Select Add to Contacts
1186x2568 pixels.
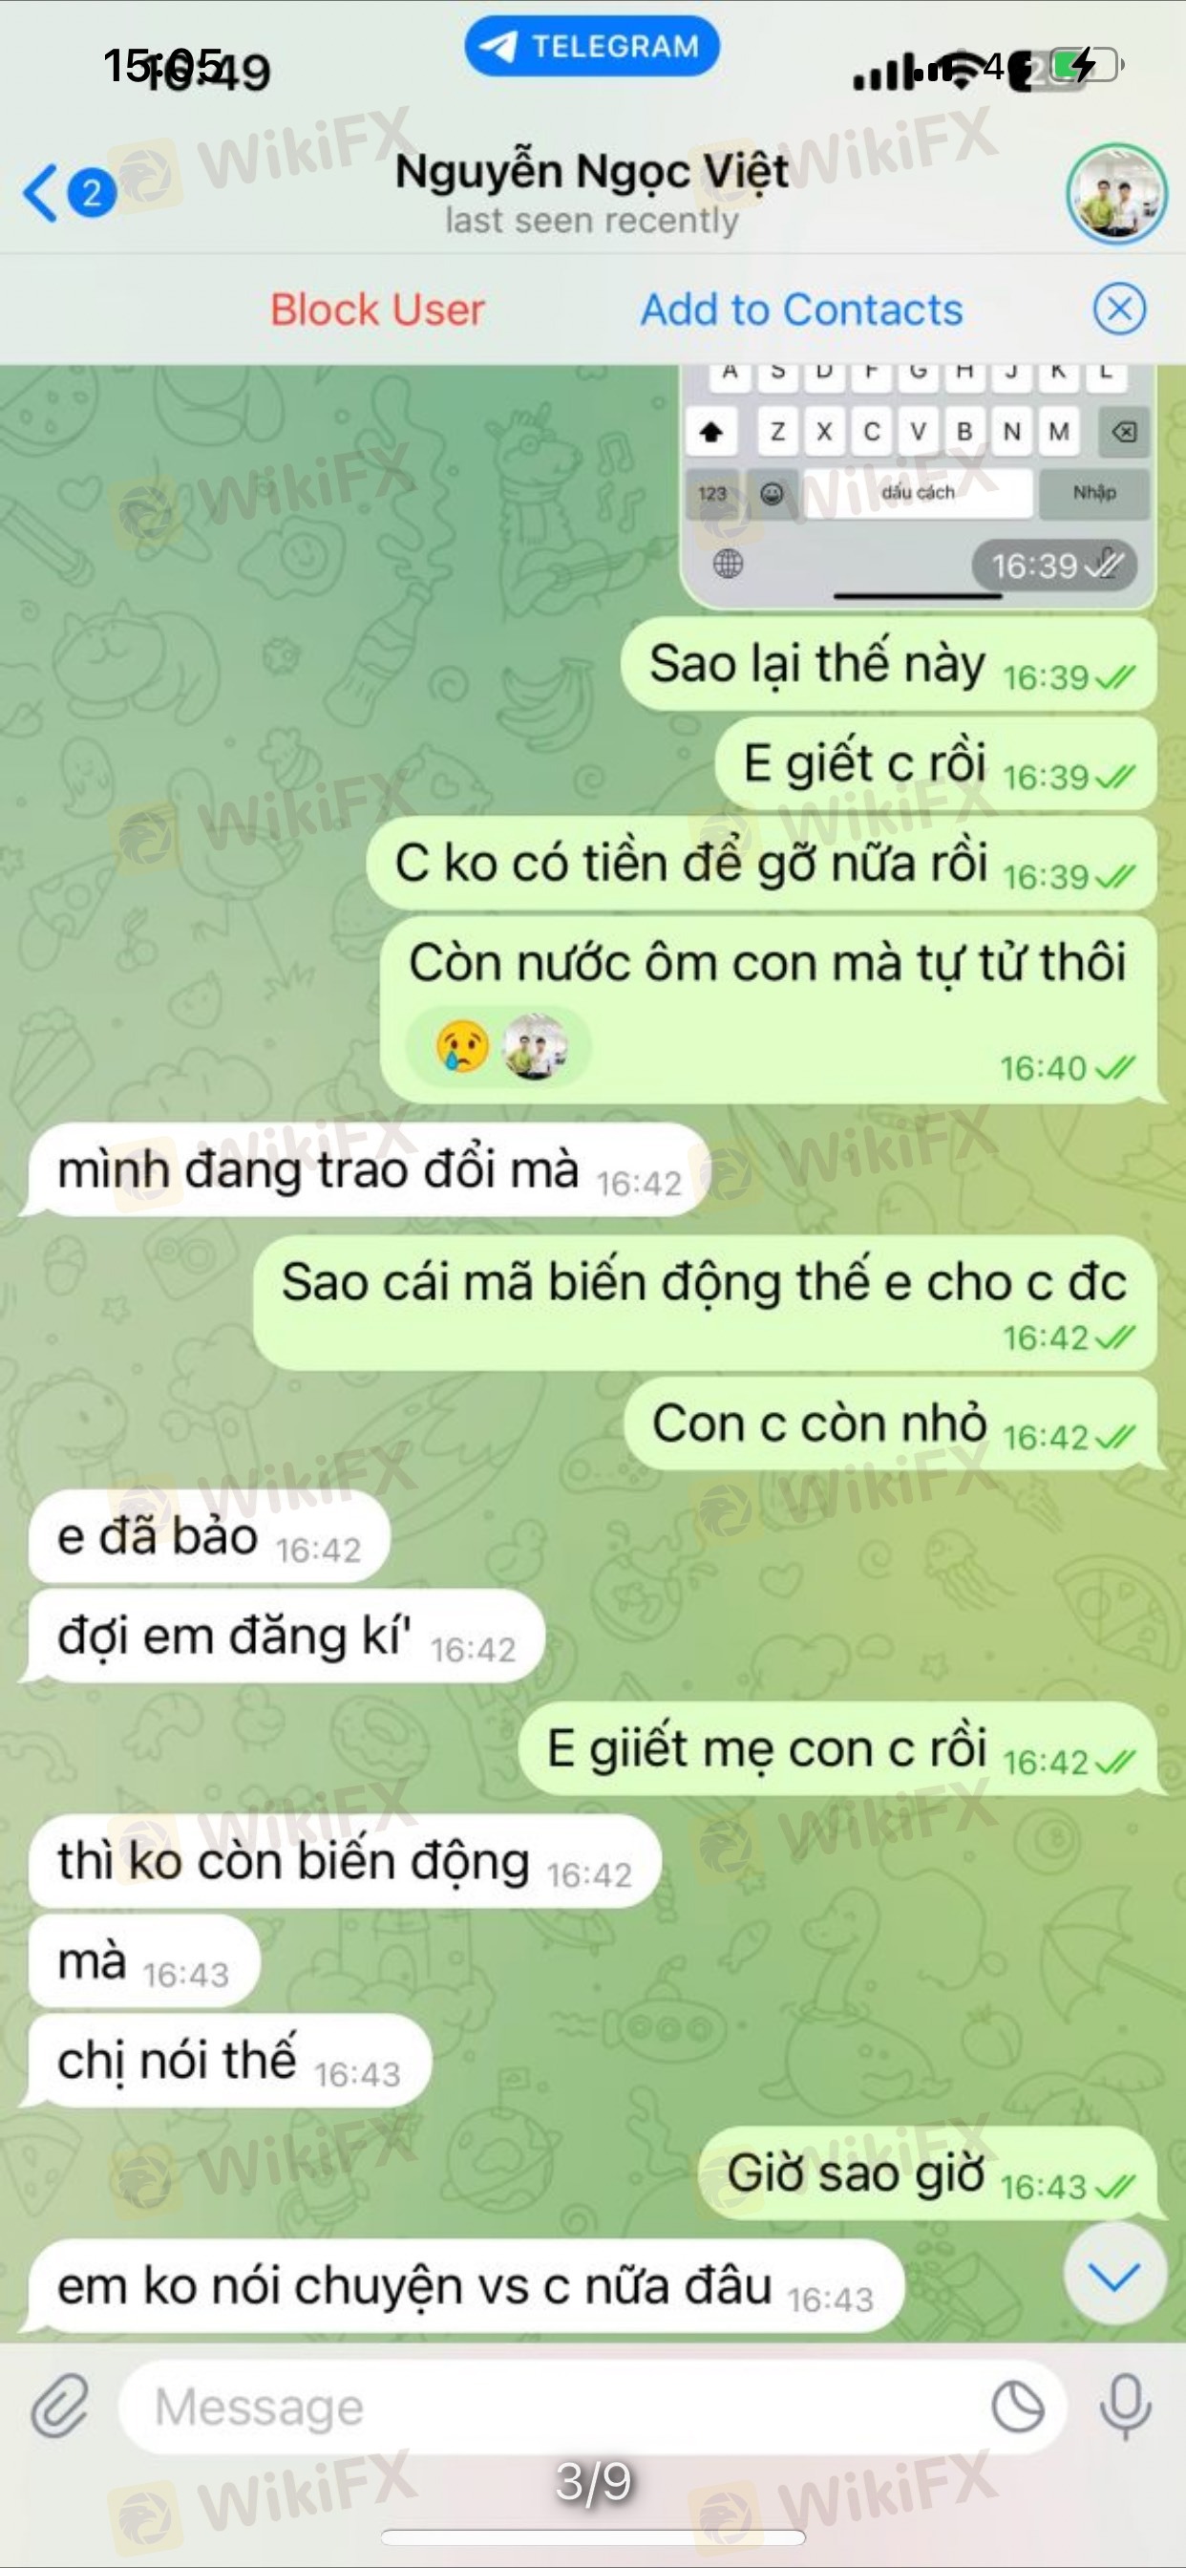801,309
